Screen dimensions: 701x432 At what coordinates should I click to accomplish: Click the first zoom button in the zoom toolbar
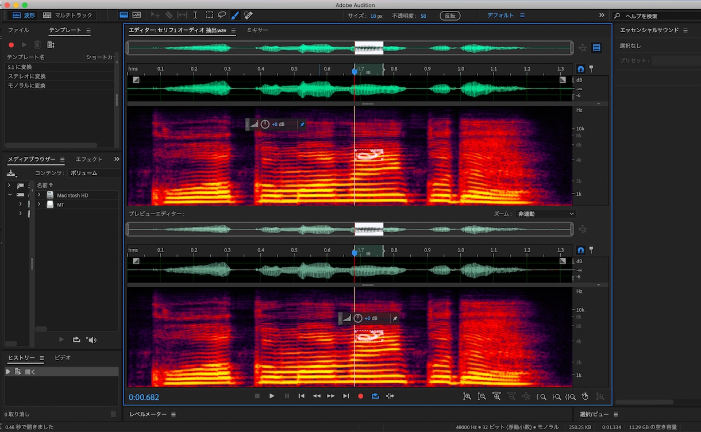pos(467,396)
